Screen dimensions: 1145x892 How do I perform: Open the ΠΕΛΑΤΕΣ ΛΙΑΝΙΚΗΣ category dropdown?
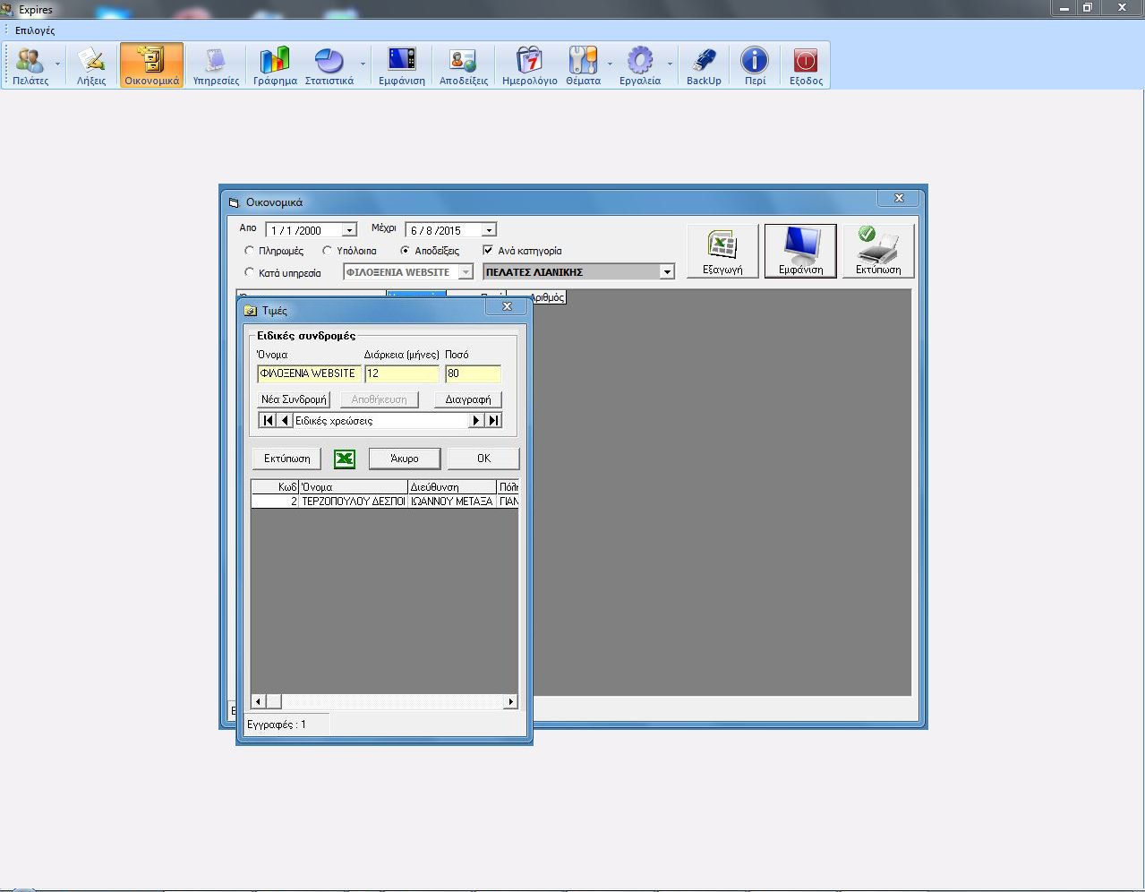pyautogui.click(x=666, y=270)
